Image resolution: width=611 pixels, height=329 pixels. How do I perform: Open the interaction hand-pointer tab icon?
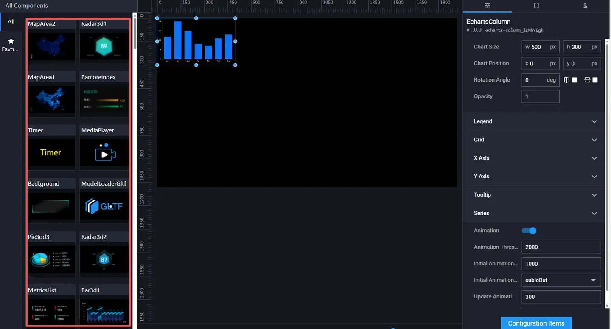coord(585,6)
